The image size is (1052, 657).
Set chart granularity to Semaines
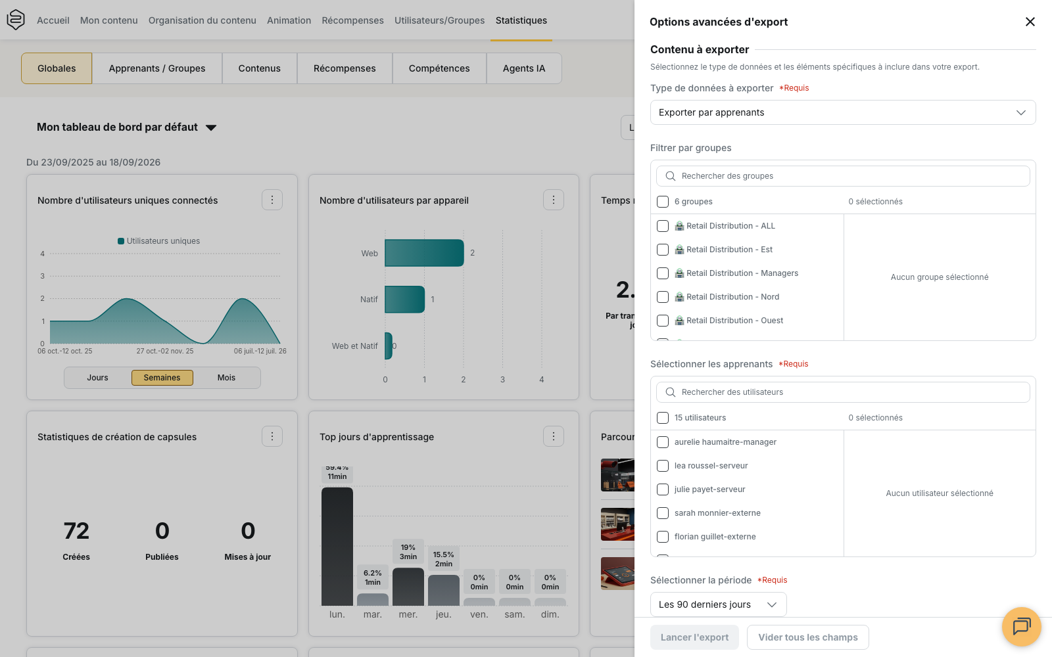point(162,378)
